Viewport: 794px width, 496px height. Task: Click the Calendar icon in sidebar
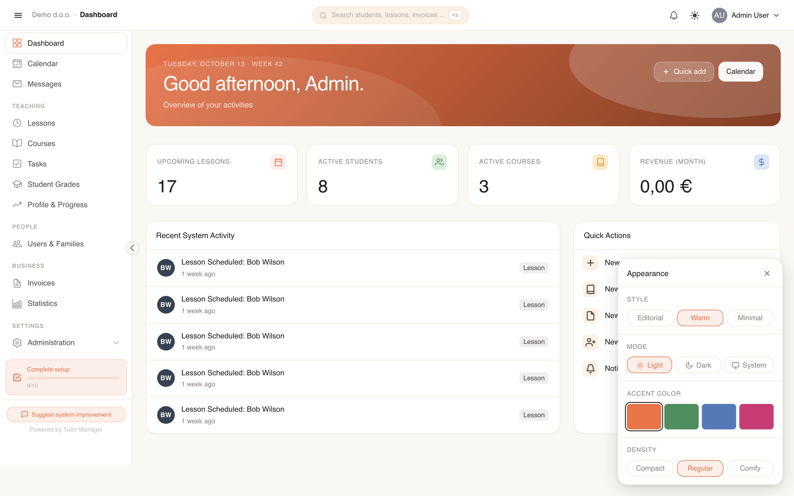17,63
